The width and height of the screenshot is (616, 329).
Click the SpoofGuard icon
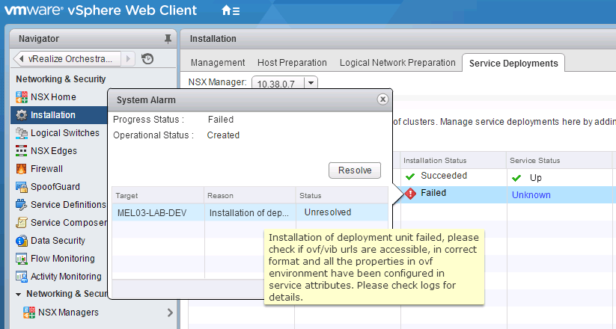(x=21, y=187)
